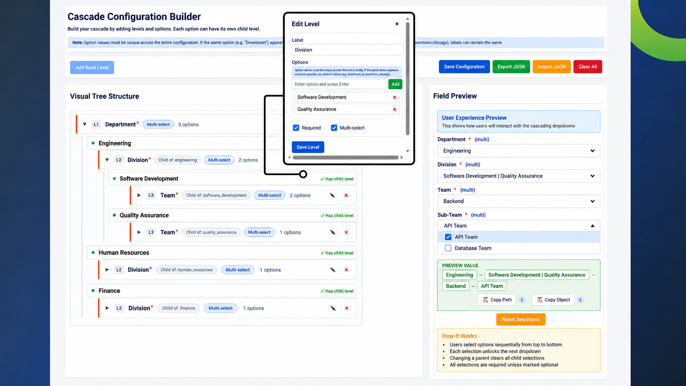Close the Edit Level dialog
Screen dimensions: 686x386
(397, 24)
